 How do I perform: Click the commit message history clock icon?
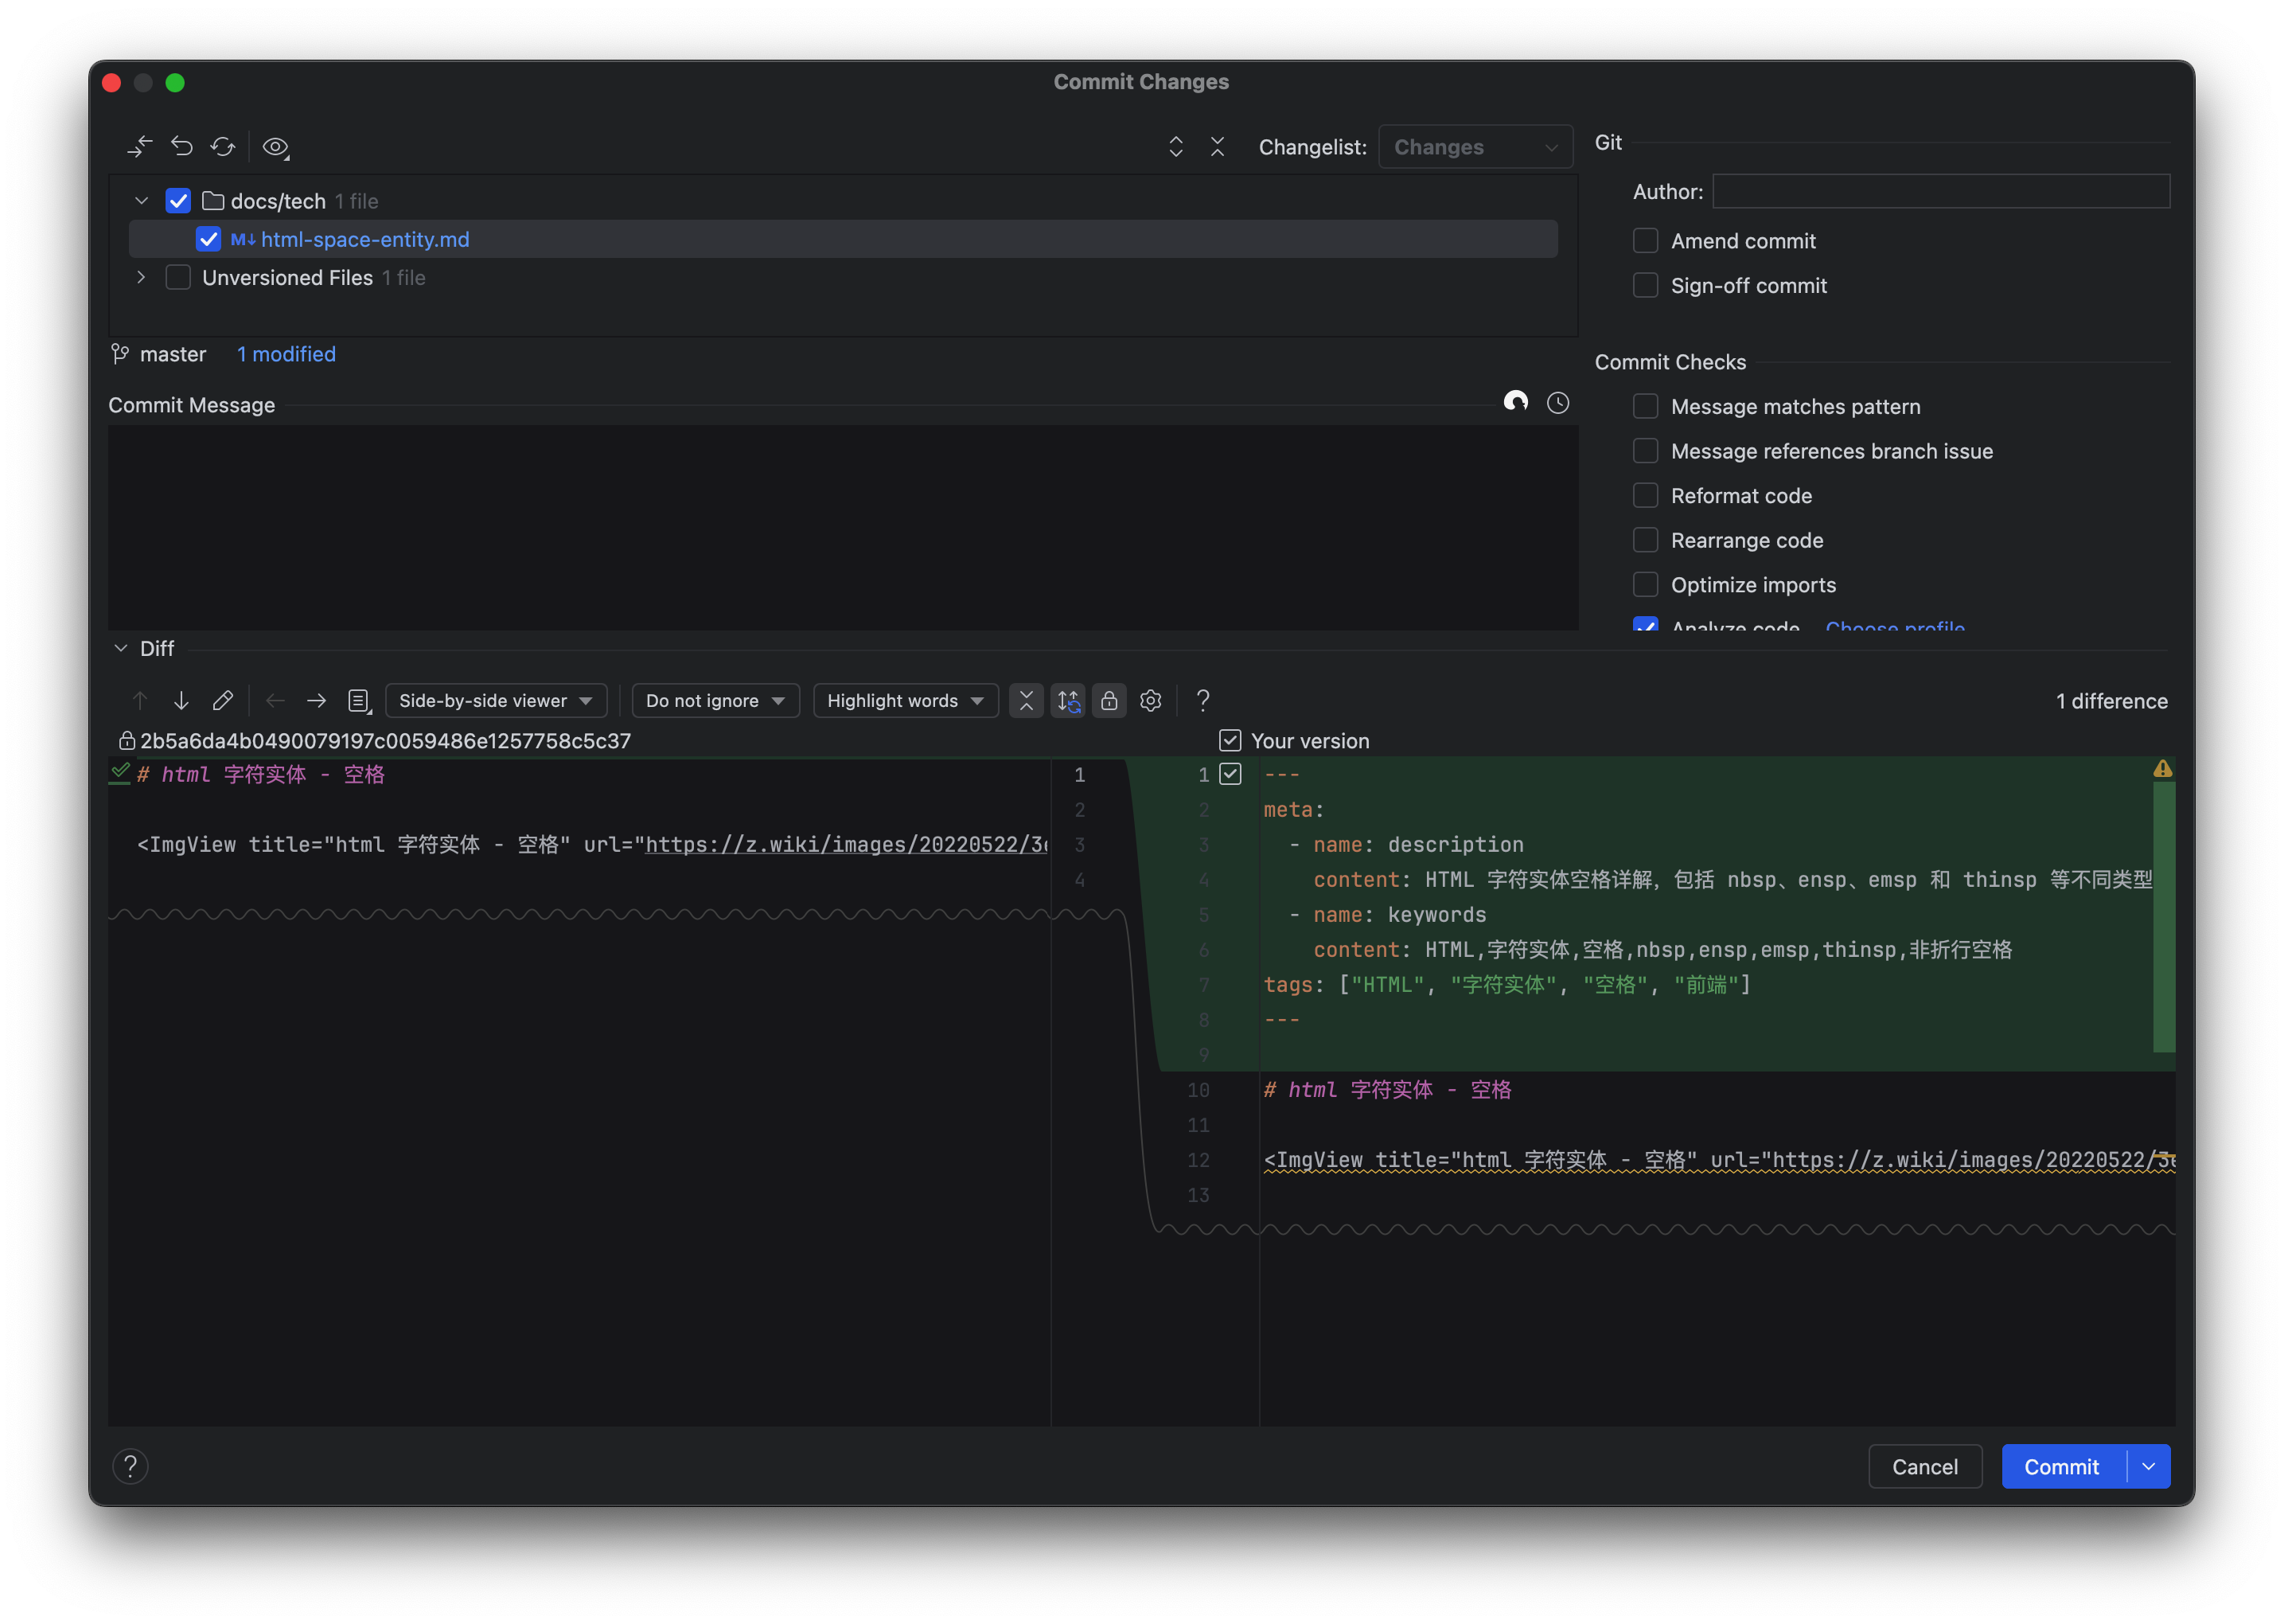(1557, 403)
